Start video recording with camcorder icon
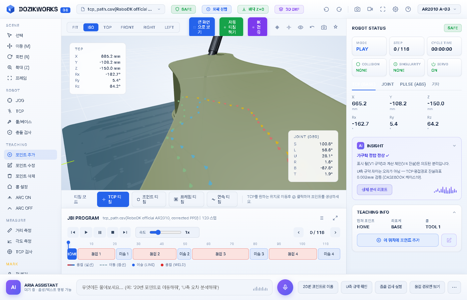This screenshot has height=300, width=467. (x=370, y=9)
